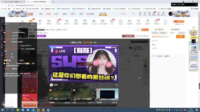This screenshot has height=112, width=200.
Task: Open the notification bell icon
Action: [158, 14]
